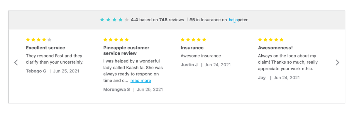Click reviewer name Morongwa S
This screenshot has width=352, height=115.
pyautogui.click(x=117, y=89)
